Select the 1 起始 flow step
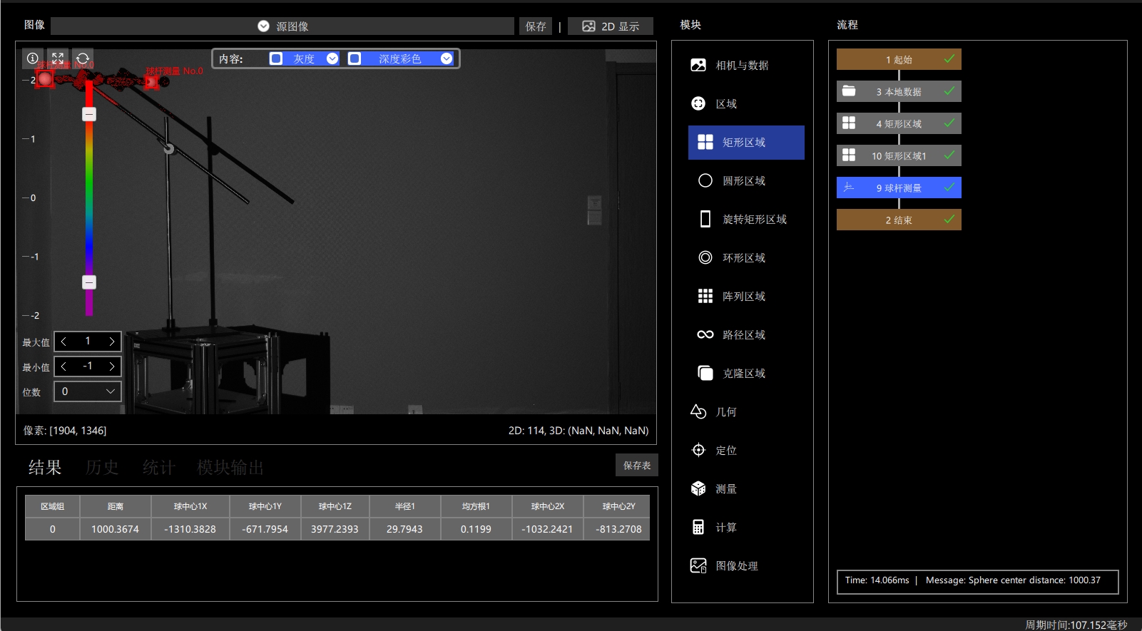This screenshot has width=1142, height=631. click(899, 59)
